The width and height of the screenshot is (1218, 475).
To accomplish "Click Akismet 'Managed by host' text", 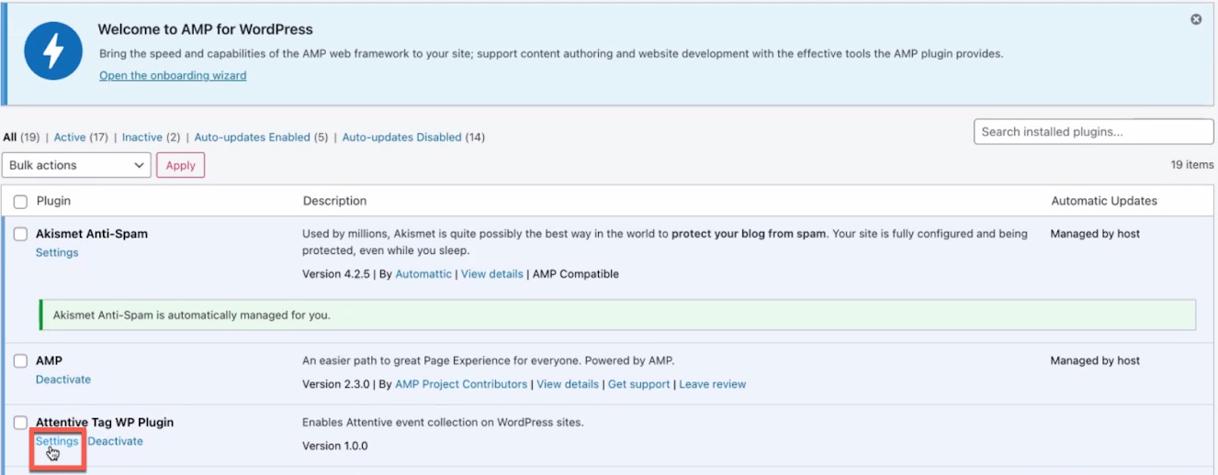I will point(1095,234).
